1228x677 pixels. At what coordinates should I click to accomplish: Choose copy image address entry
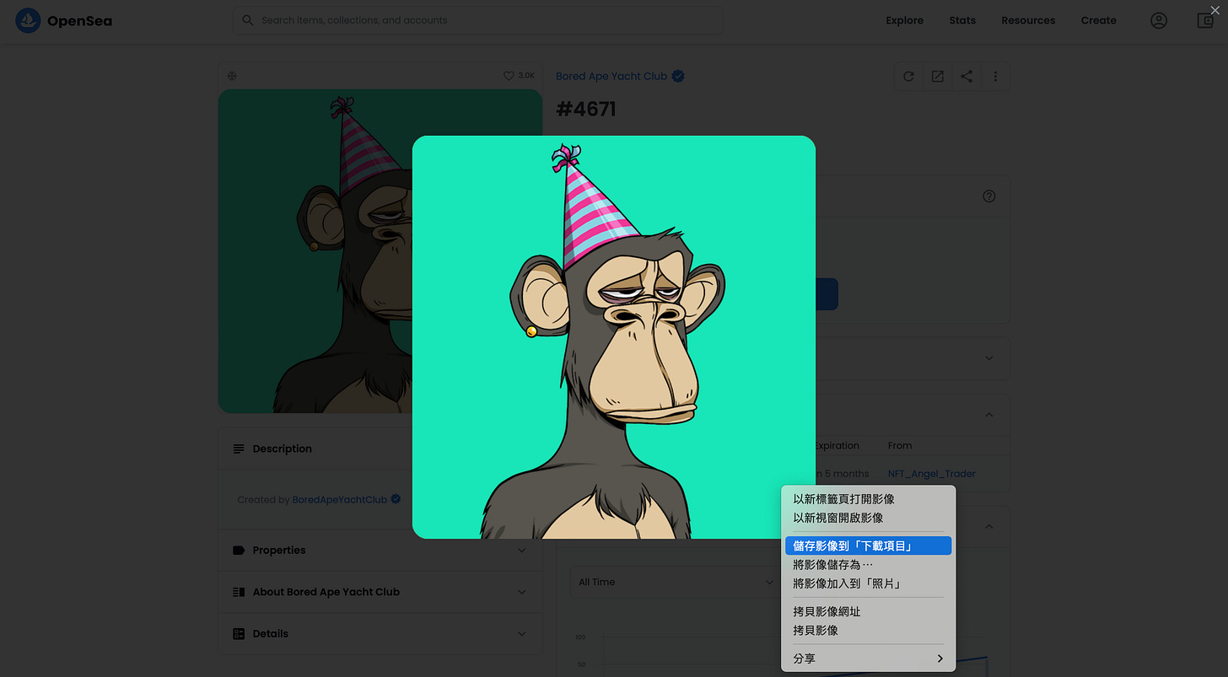[x=868, y=612]
